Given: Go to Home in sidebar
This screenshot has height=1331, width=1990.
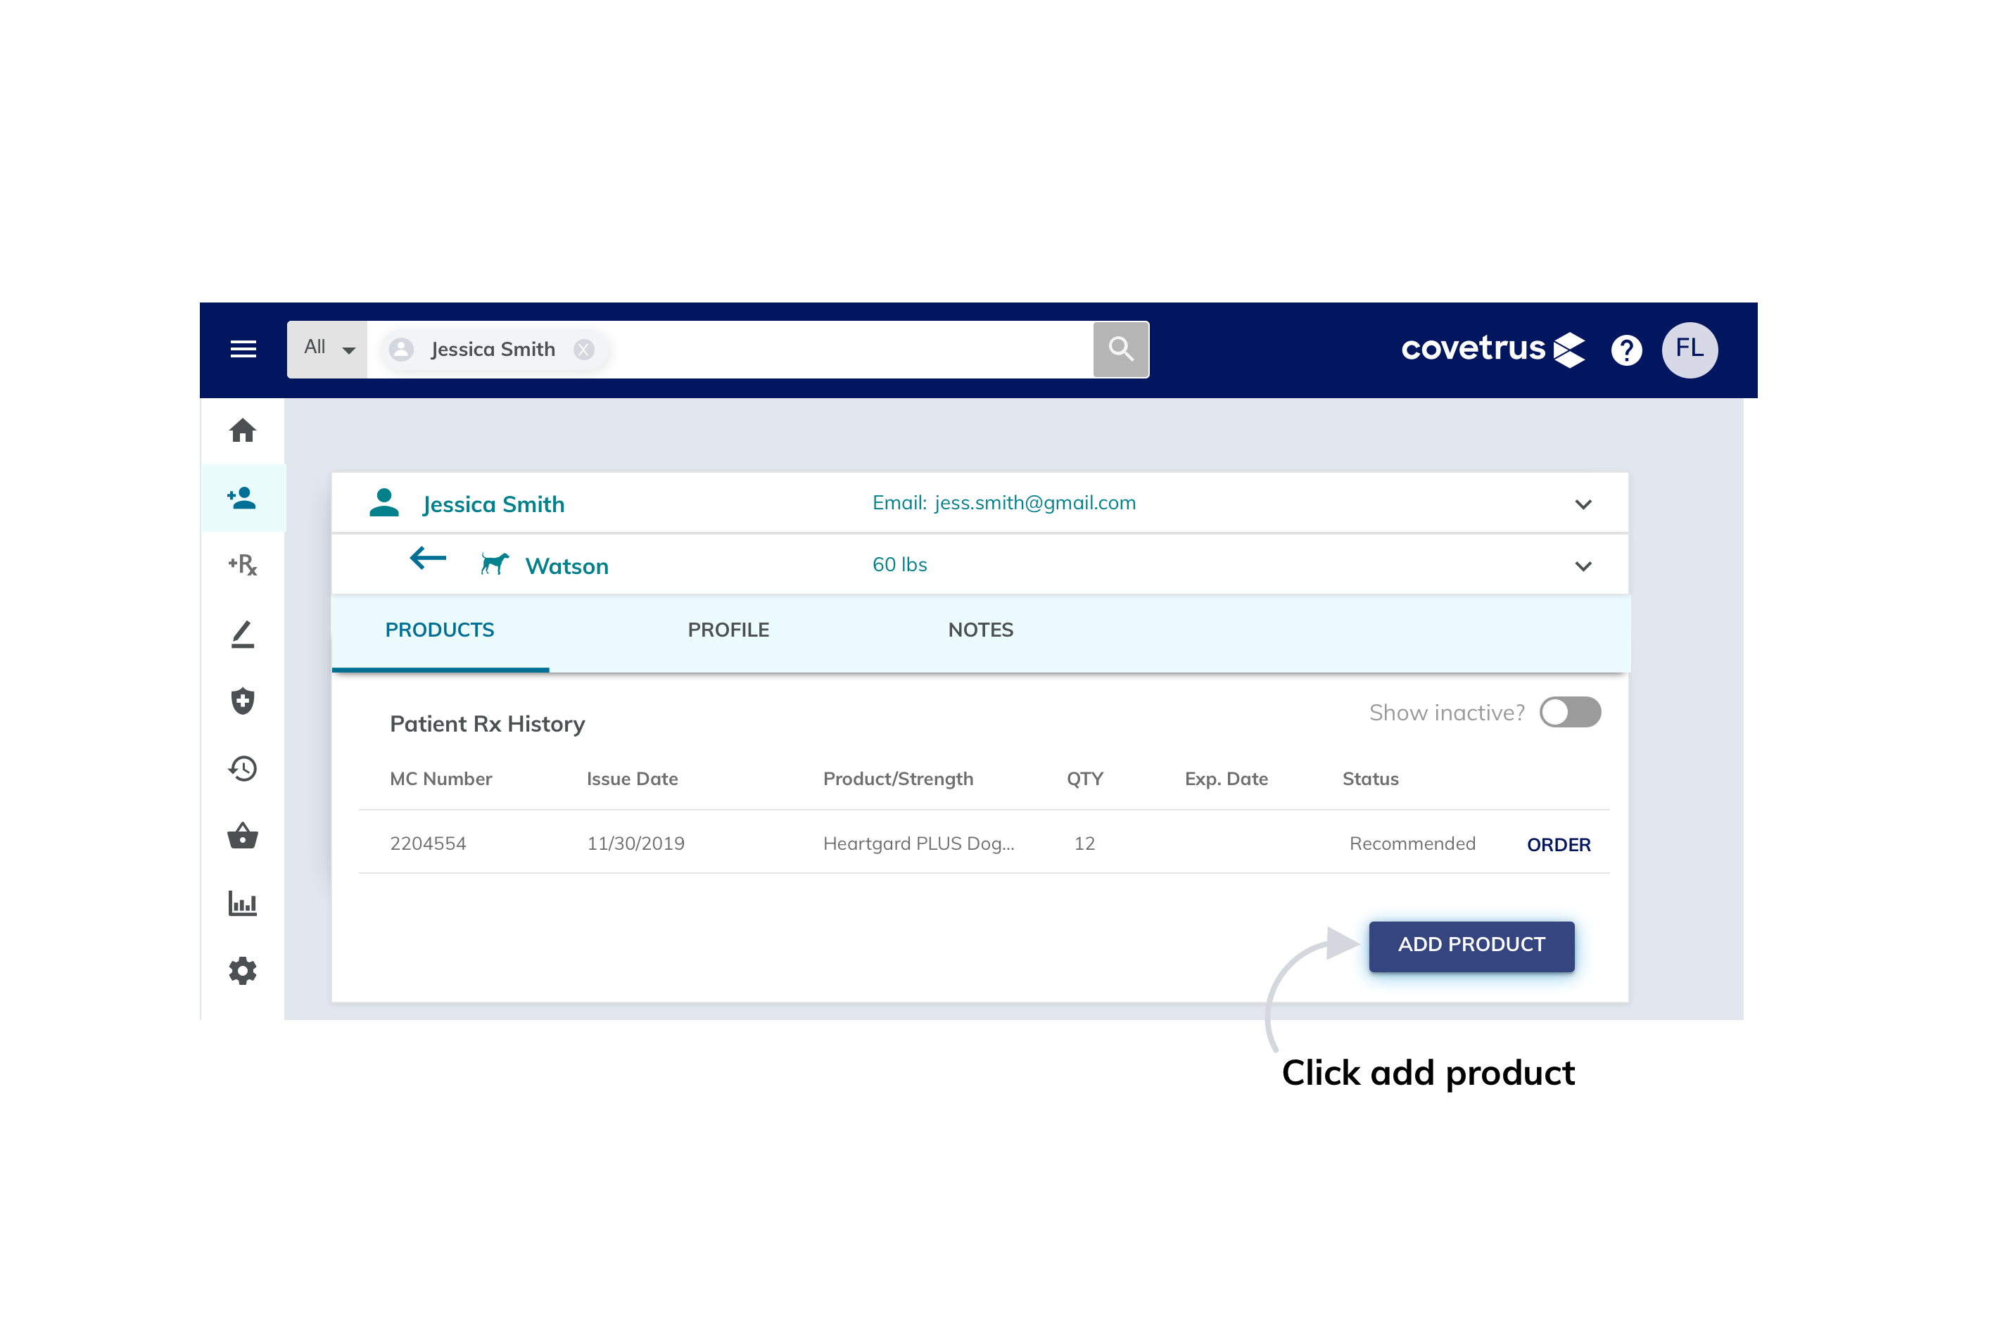Looking at the screenshot, I should click(243, 431).
